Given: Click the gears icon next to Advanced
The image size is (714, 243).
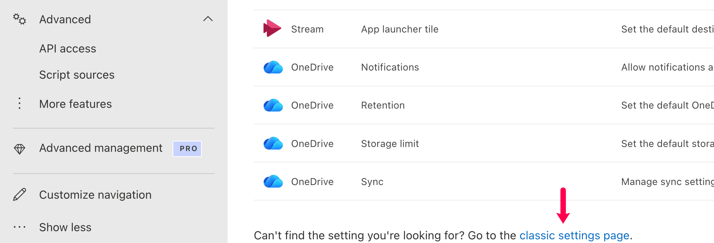Looking at the screenshot, I should pos(19,19).
